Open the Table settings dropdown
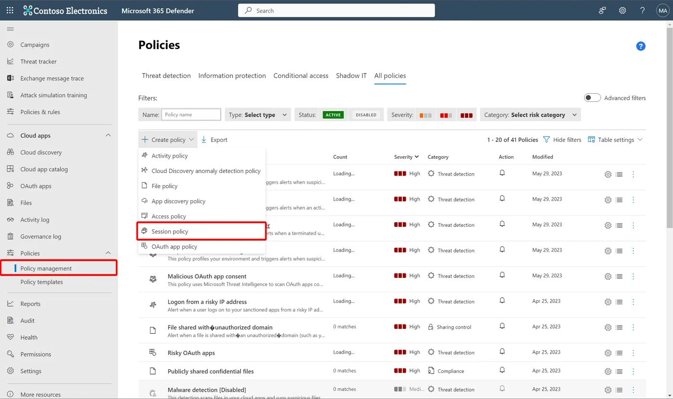Viewport: 673px width, 399px height. pos(615,139)
